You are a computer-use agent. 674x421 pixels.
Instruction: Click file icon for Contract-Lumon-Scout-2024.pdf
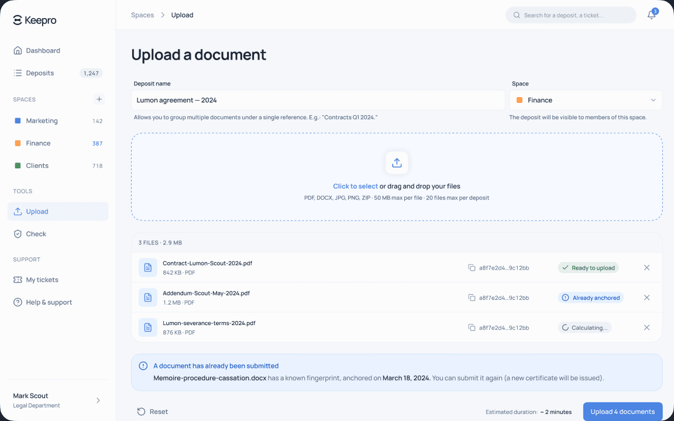pos(148,268)
